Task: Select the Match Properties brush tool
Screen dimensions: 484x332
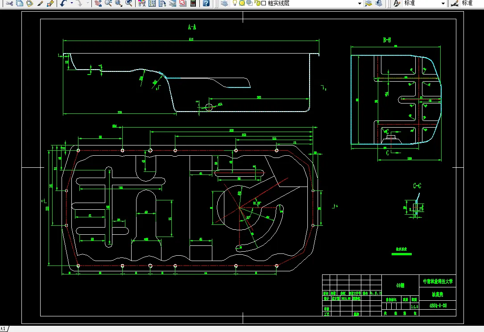Action: 40,4
